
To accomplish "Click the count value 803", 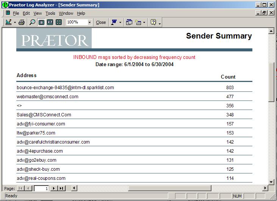I will click(230, 88).
